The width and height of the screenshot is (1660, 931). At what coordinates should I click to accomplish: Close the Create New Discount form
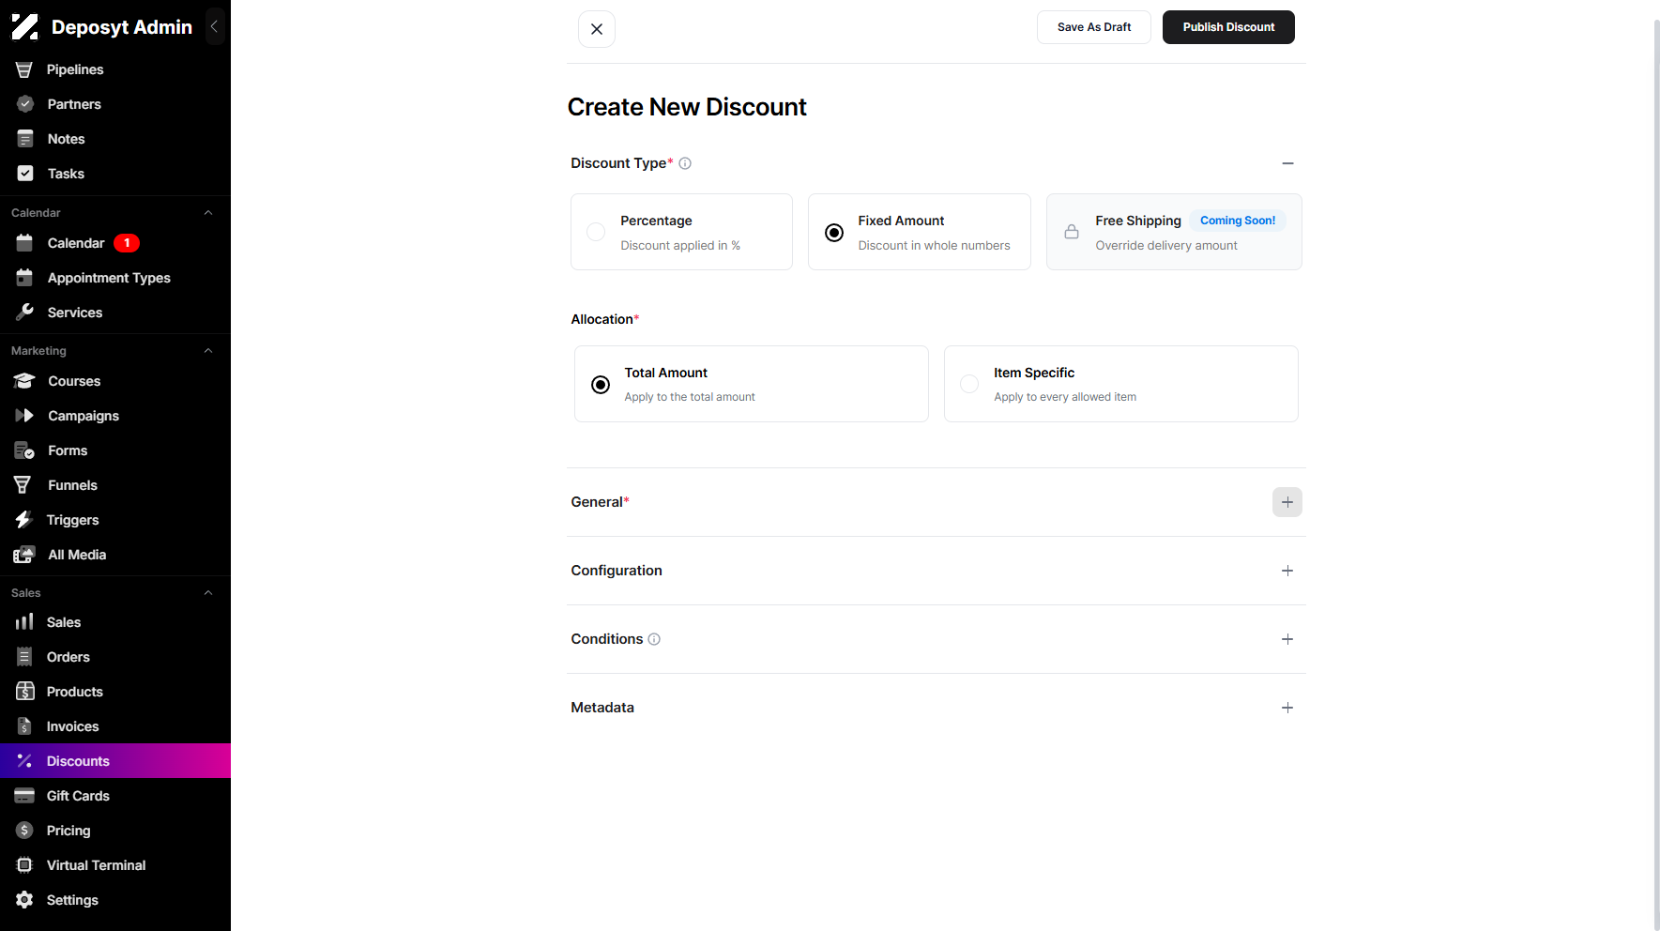597,29
